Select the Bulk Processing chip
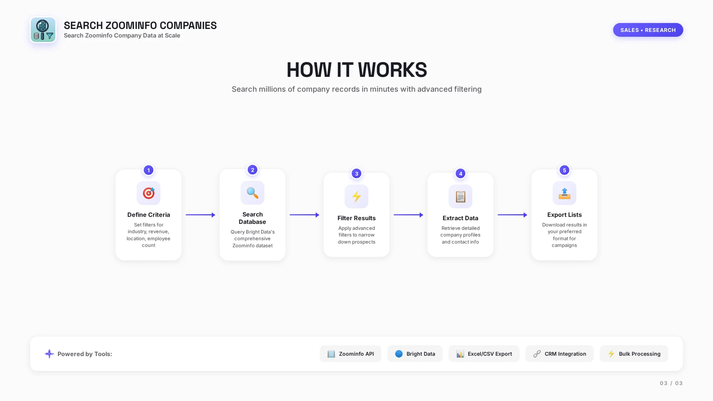This screenshot has width=713, height=401. (634, 354)
